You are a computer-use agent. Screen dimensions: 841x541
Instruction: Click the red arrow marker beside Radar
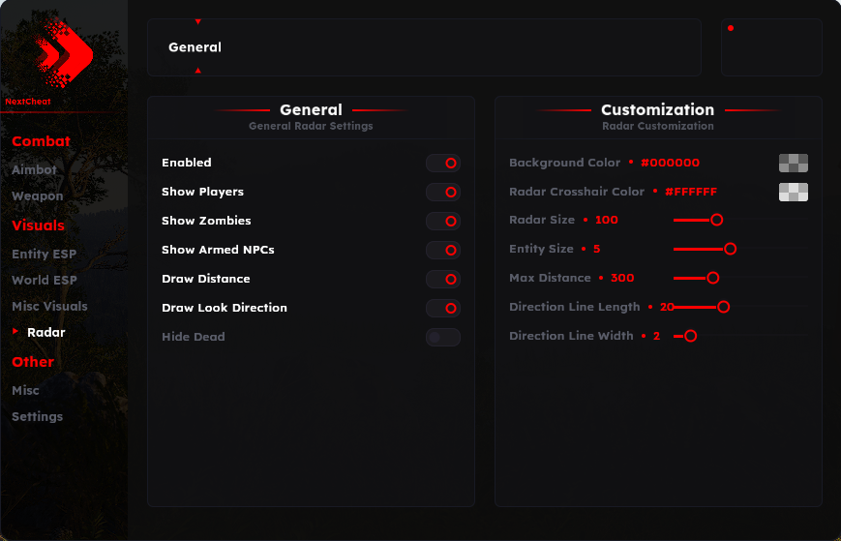click(x=15, y=331)
